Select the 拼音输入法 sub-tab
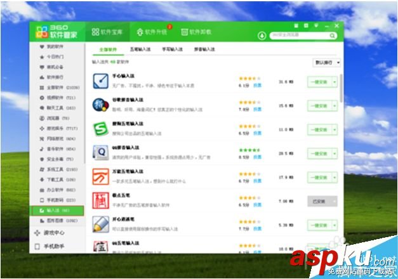Screen dimensions: 398x279 204,49
